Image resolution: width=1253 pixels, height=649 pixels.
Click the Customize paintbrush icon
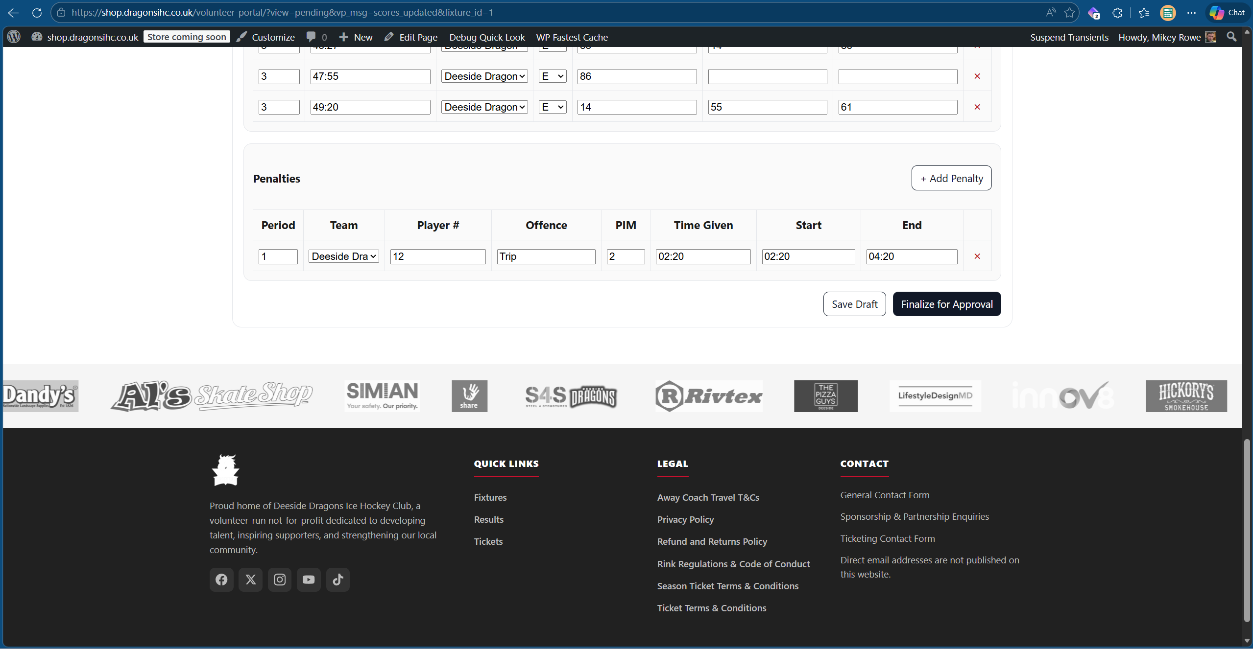(241, 36)
